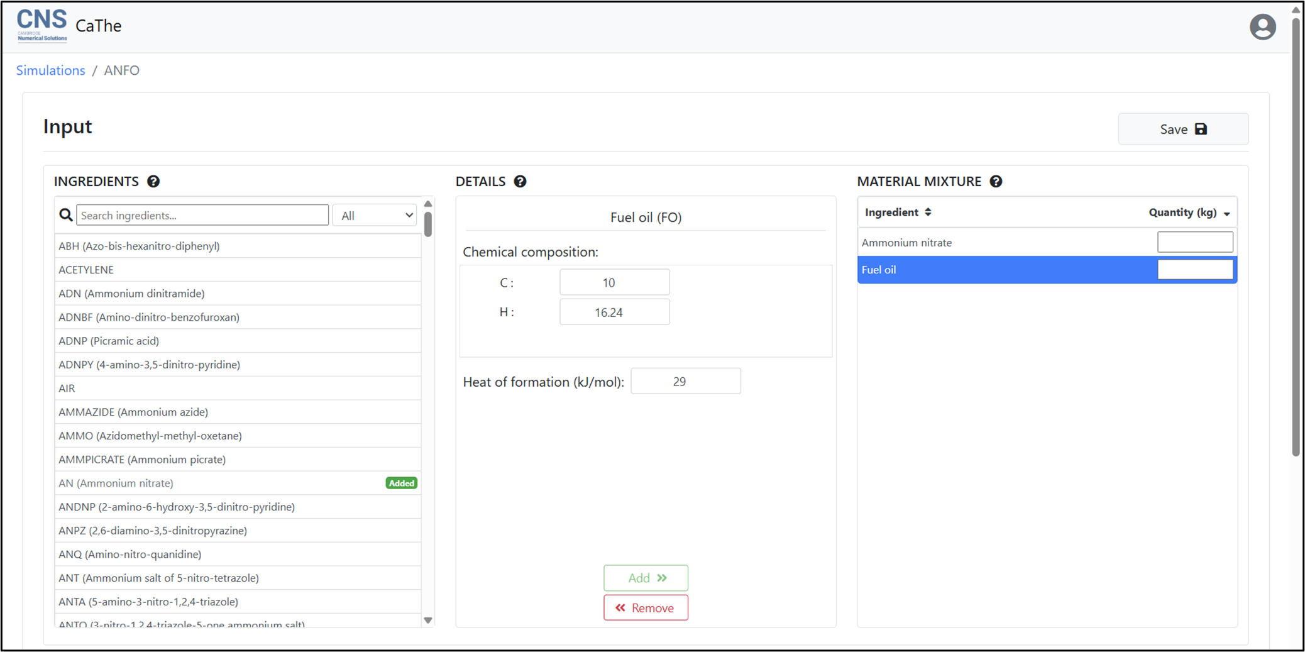Click the Details help question mark icon

click(x=520, y=182)
